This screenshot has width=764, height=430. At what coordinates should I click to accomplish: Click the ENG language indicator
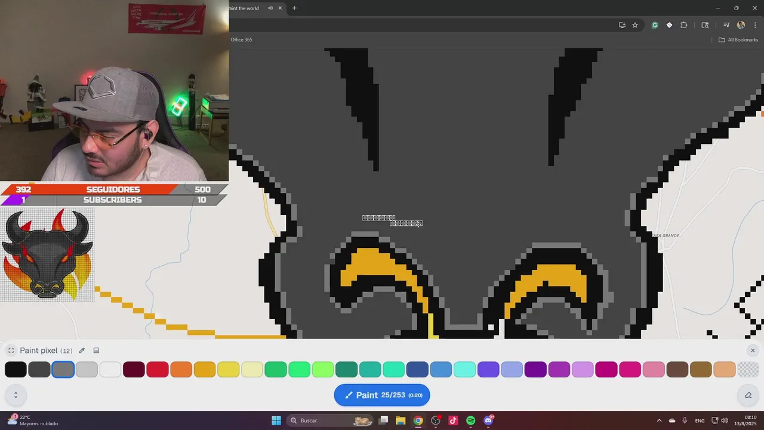[700, 420]
